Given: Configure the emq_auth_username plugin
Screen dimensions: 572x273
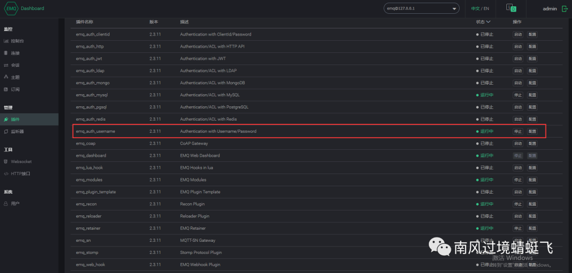Looking at the screenshot, I should click(x=532, y=131).
